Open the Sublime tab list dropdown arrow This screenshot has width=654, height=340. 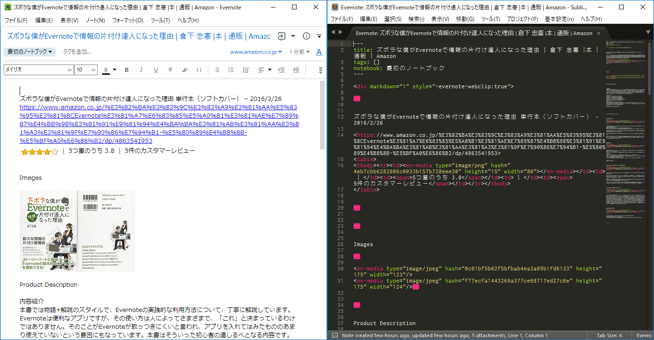click(647, 32)
